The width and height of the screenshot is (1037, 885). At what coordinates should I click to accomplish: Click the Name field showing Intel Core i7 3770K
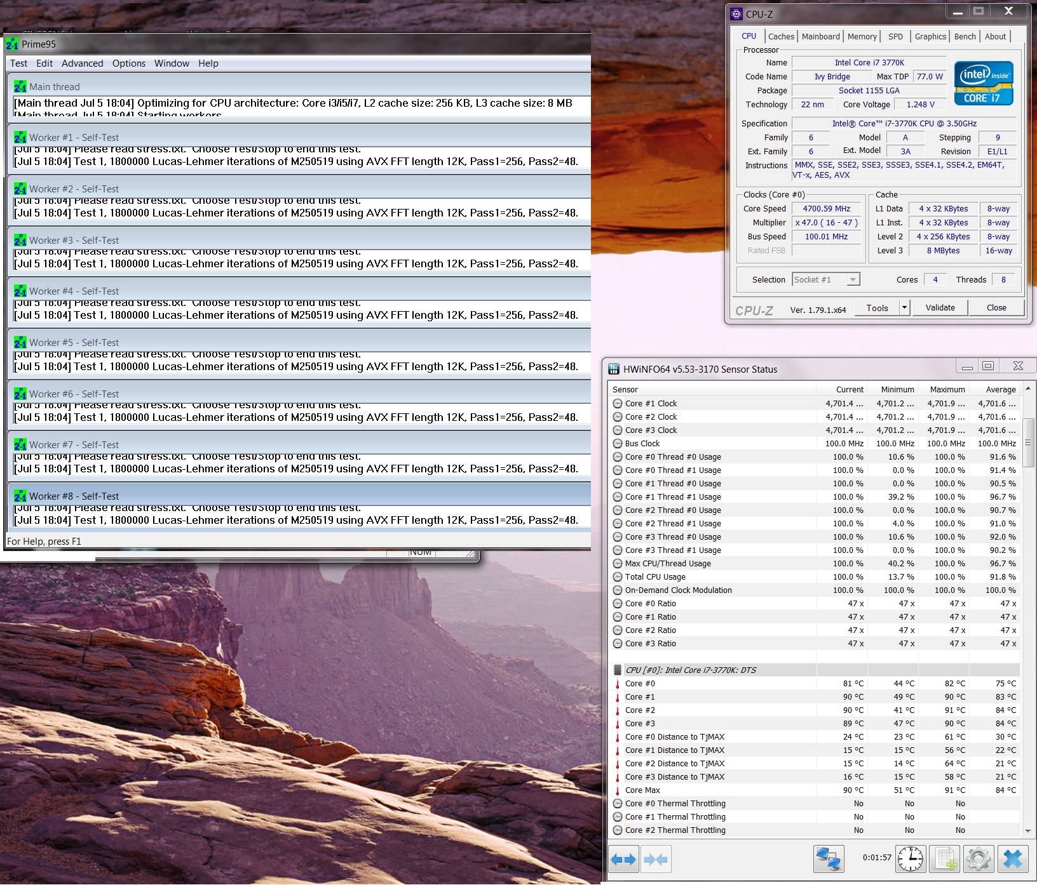point(869,62)
